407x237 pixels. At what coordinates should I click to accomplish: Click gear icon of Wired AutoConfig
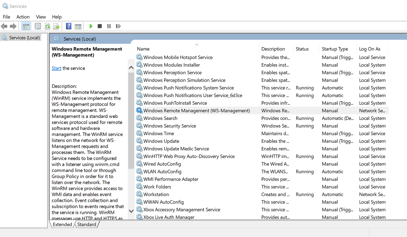(x=139, y=164)
